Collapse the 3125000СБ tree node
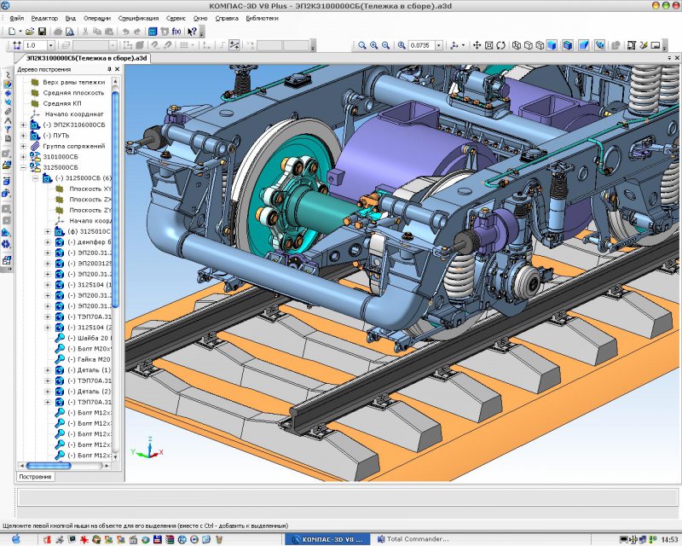Image resolution: width=682 pixels, height=546 pixels. click(x=23, y=167)
